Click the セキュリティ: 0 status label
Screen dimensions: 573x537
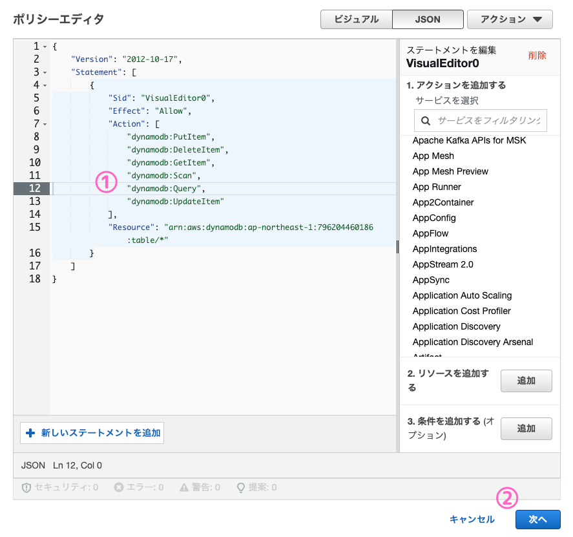tap(66, 487)
